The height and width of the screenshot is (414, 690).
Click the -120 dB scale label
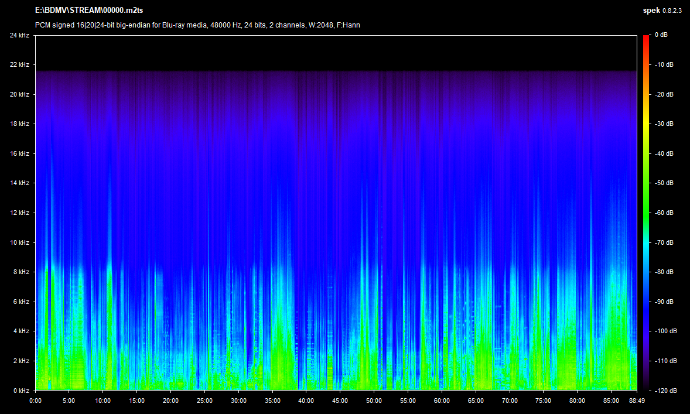[x=665, y=390]
